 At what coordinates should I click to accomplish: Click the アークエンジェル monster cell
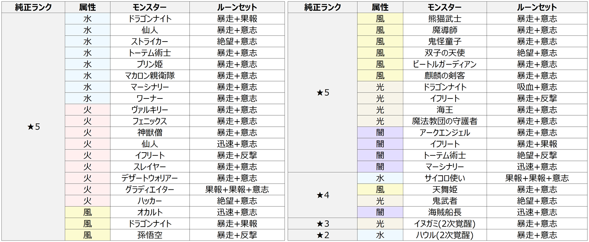click(x=444, y=133)
